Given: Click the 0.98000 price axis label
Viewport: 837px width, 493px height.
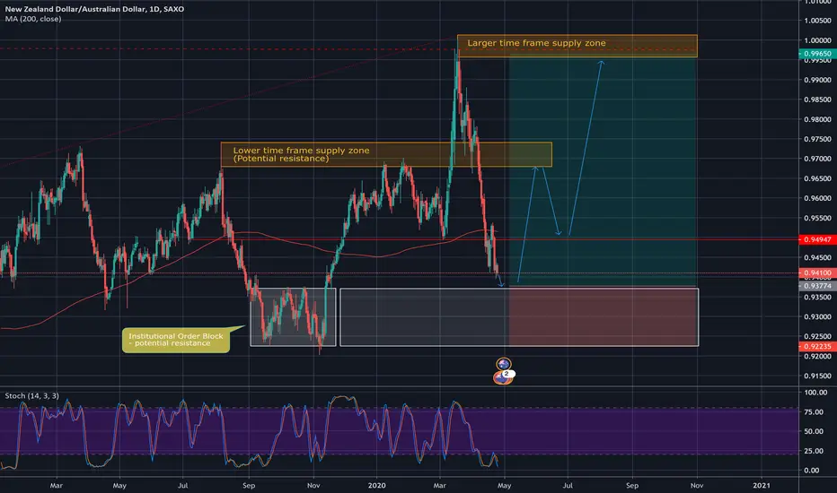Looking at the screenshot, I should 817,119.
